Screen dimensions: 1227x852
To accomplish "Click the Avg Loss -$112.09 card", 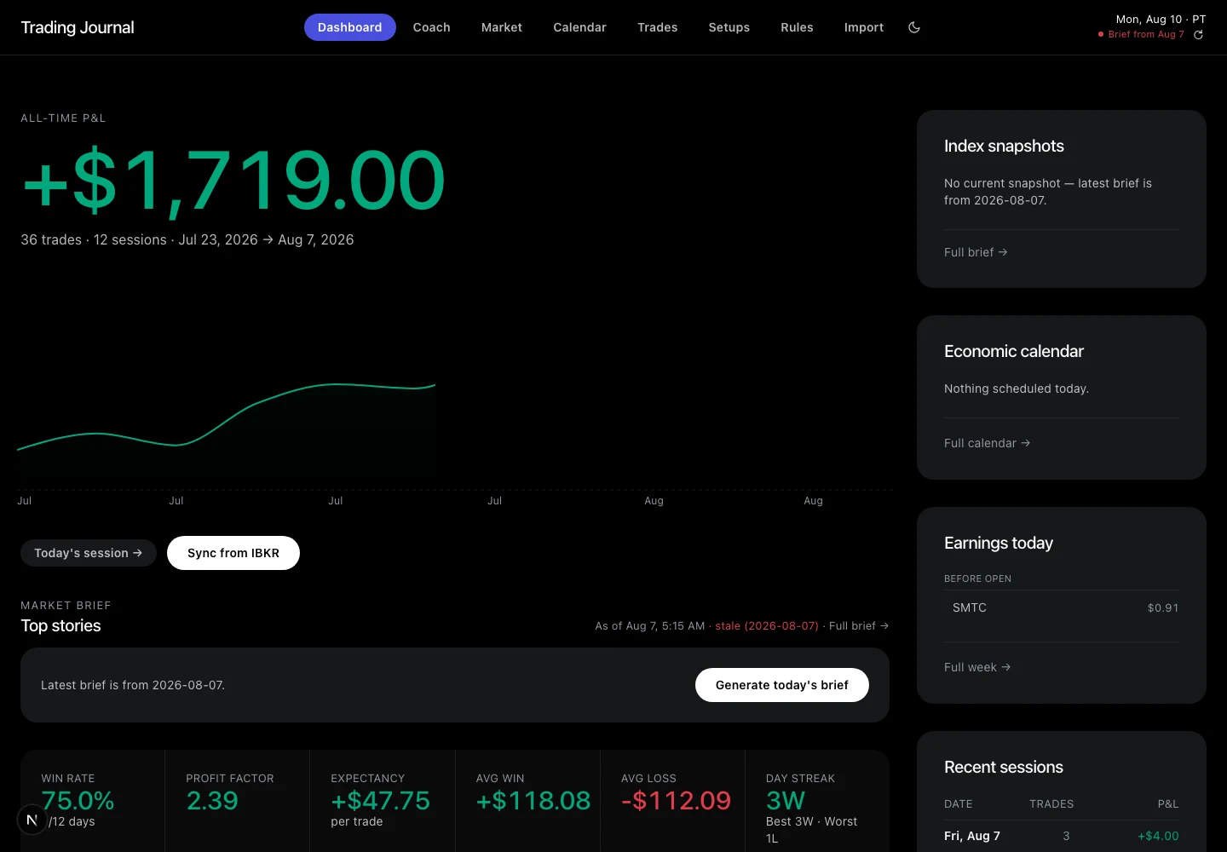I will click(x=672, y=801).
